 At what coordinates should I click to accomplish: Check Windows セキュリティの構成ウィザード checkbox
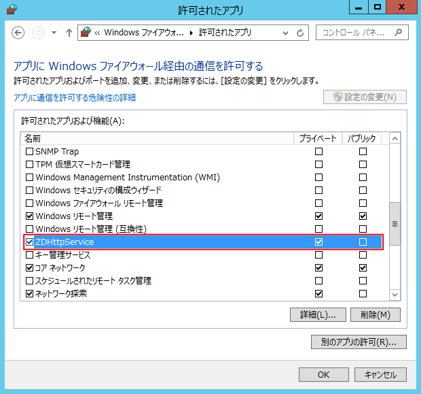click(29, 191)
